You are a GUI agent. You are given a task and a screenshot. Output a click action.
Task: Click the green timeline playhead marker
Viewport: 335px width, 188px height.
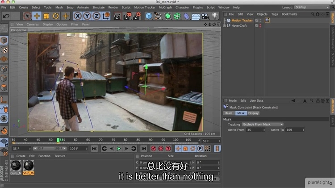(58, 140)
